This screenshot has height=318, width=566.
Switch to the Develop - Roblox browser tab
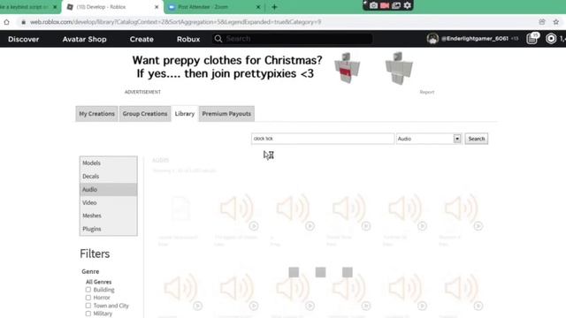[112, 7]
